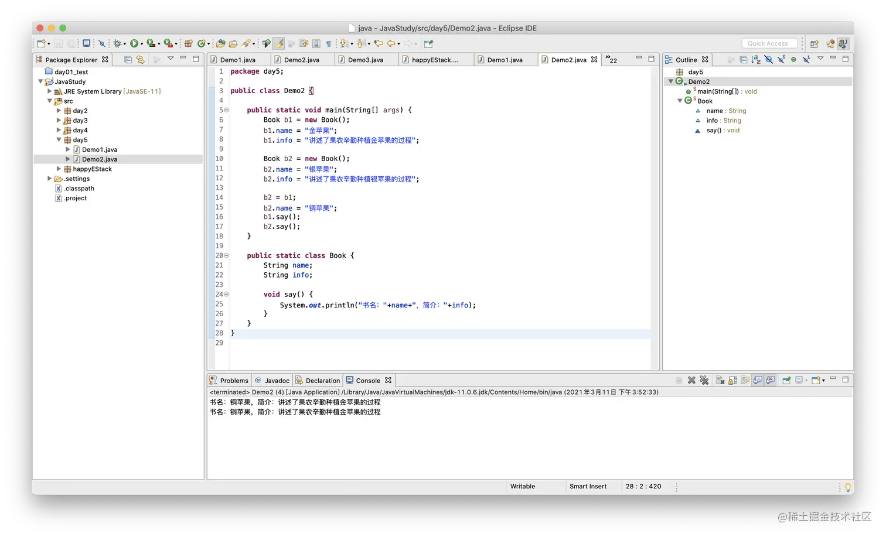Click the Skip All Breakpoints icon
This screenshot has height=537, width=886.
click(x=101, y=43)
